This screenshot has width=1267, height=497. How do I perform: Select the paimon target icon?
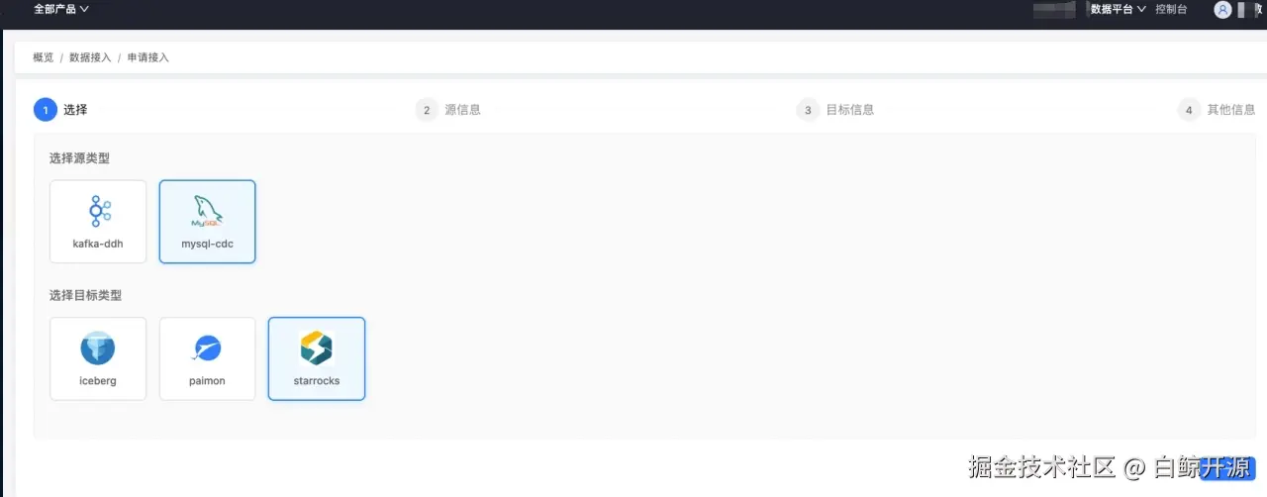[207, 348]
